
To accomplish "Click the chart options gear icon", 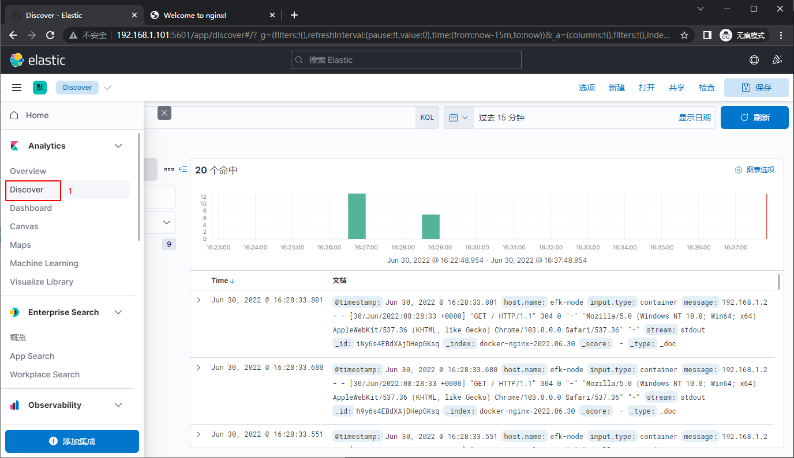I will (738, 170).
